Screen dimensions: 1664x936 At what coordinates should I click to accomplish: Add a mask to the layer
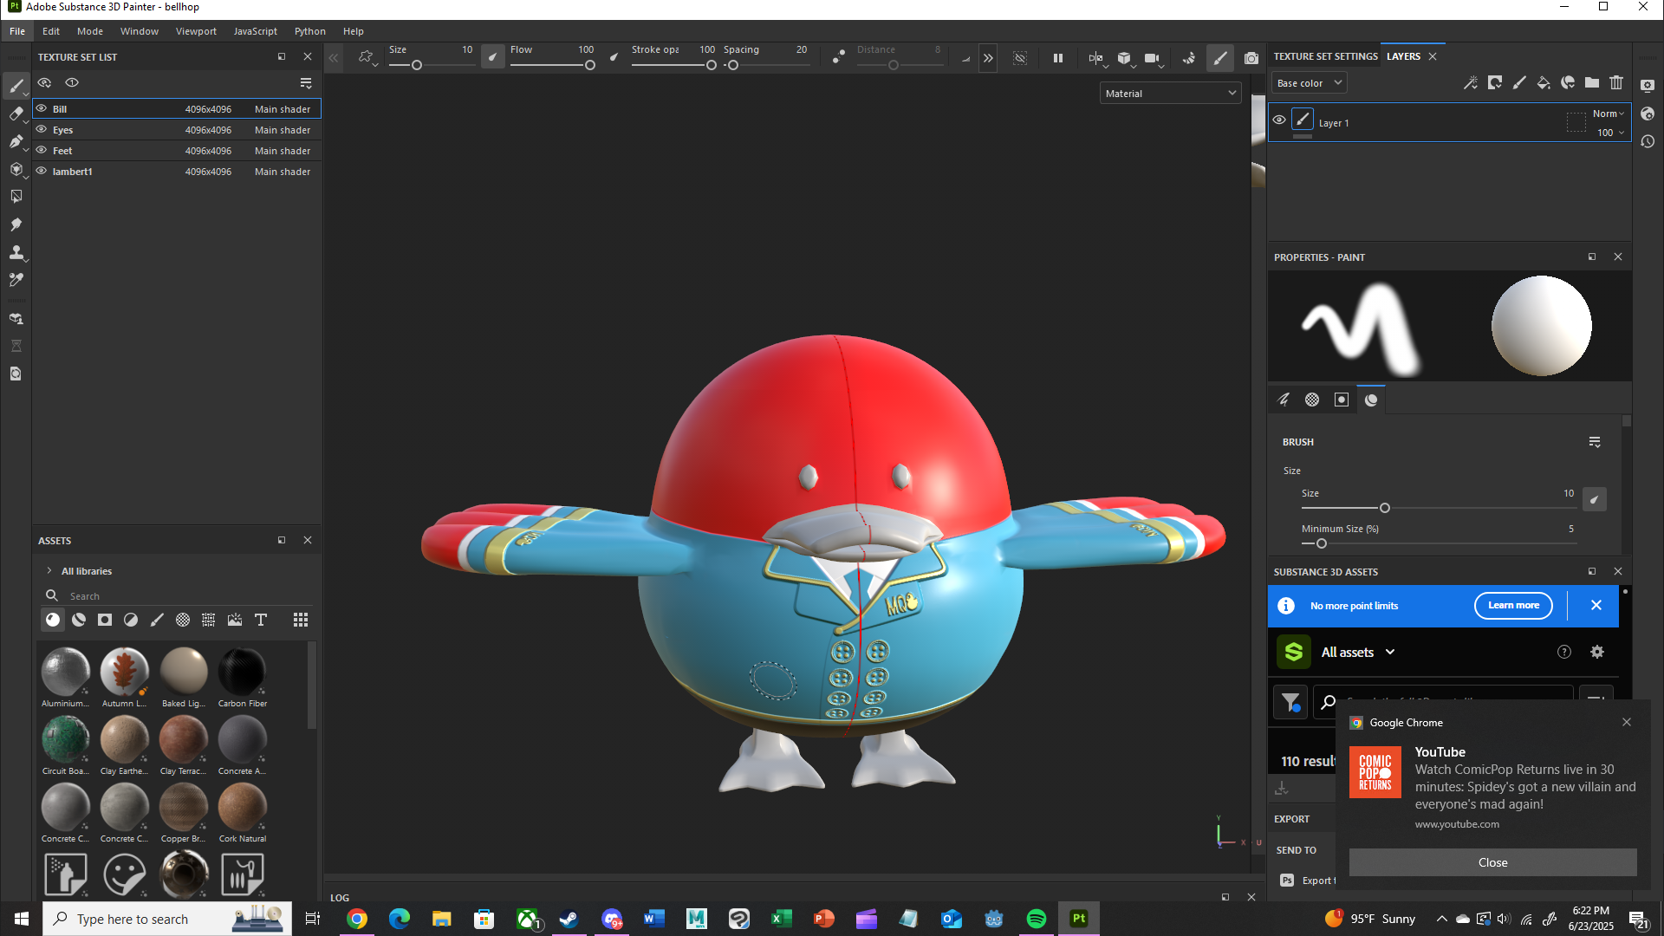pos(1495,83)
